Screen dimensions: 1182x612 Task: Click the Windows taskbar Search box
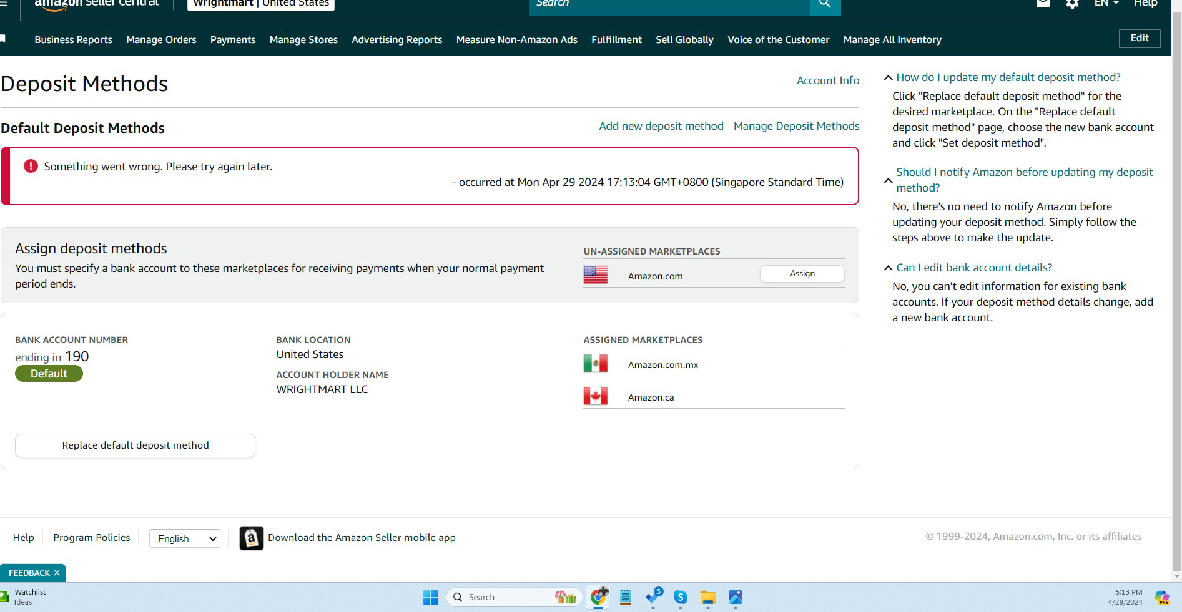(515, 597)
